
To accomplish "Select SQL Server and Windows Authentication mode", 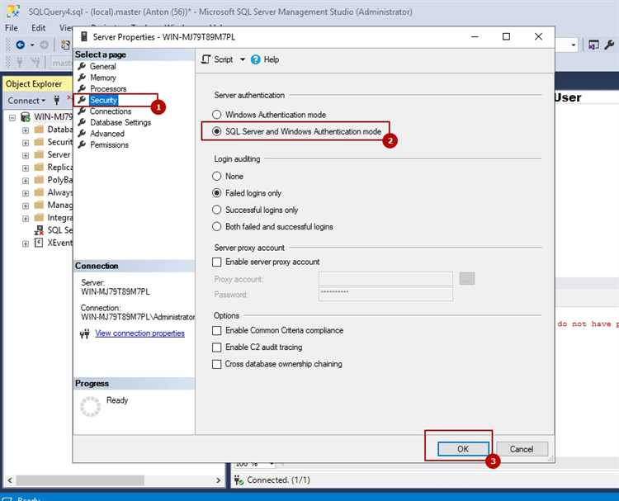I will (x=217, y=131).
